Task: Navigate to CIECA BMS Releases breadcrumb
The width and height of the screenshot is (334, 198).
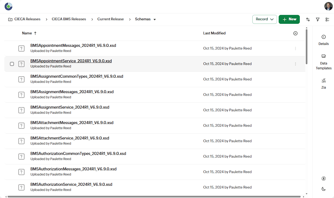Action: [x=69, y=19]
